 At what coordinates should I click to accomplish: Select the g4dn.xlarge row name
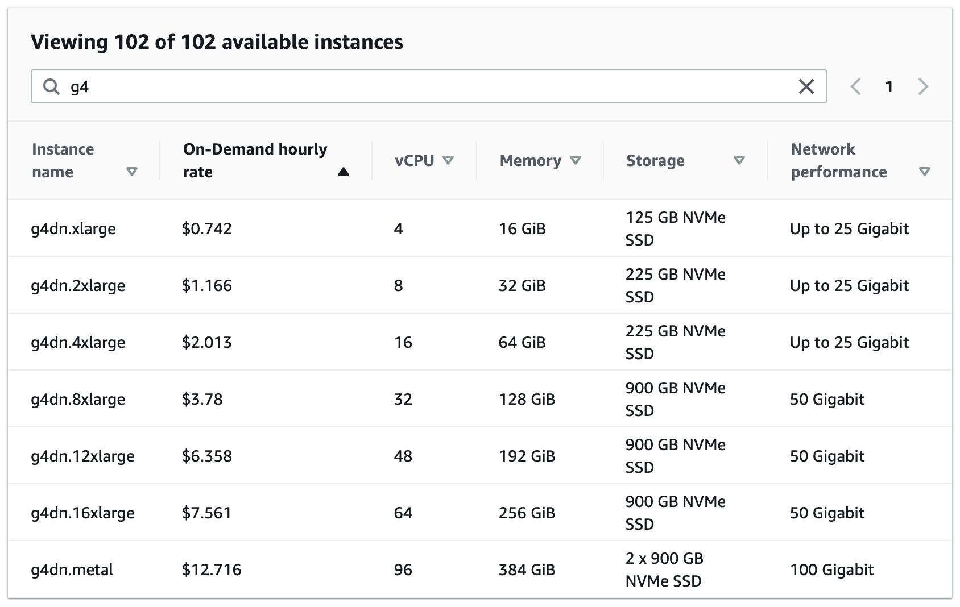(x=73, y=228)
